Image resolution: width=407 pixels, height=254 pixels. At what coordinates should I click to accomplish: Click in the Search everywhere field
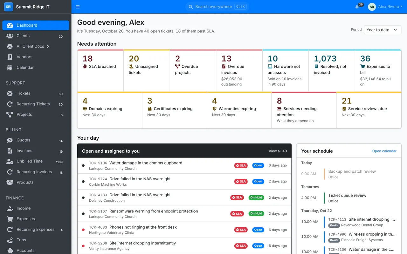pyautogui.click(x=217, y=7)
